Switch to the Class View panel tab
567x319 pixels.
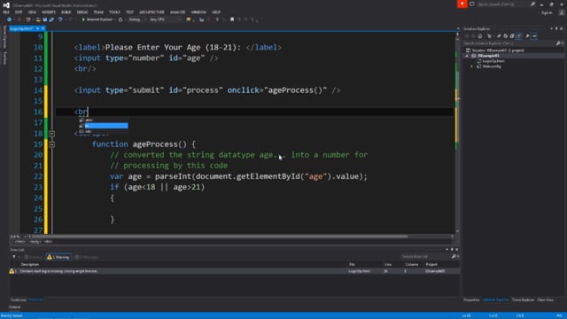click(546, 300)
